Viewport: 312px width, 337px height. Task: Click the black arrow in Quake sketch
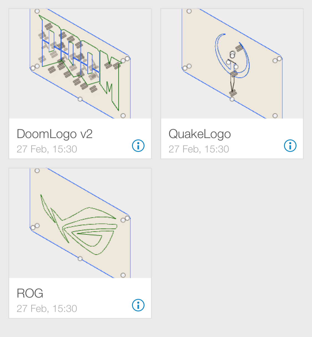click(x=232, y=83)
